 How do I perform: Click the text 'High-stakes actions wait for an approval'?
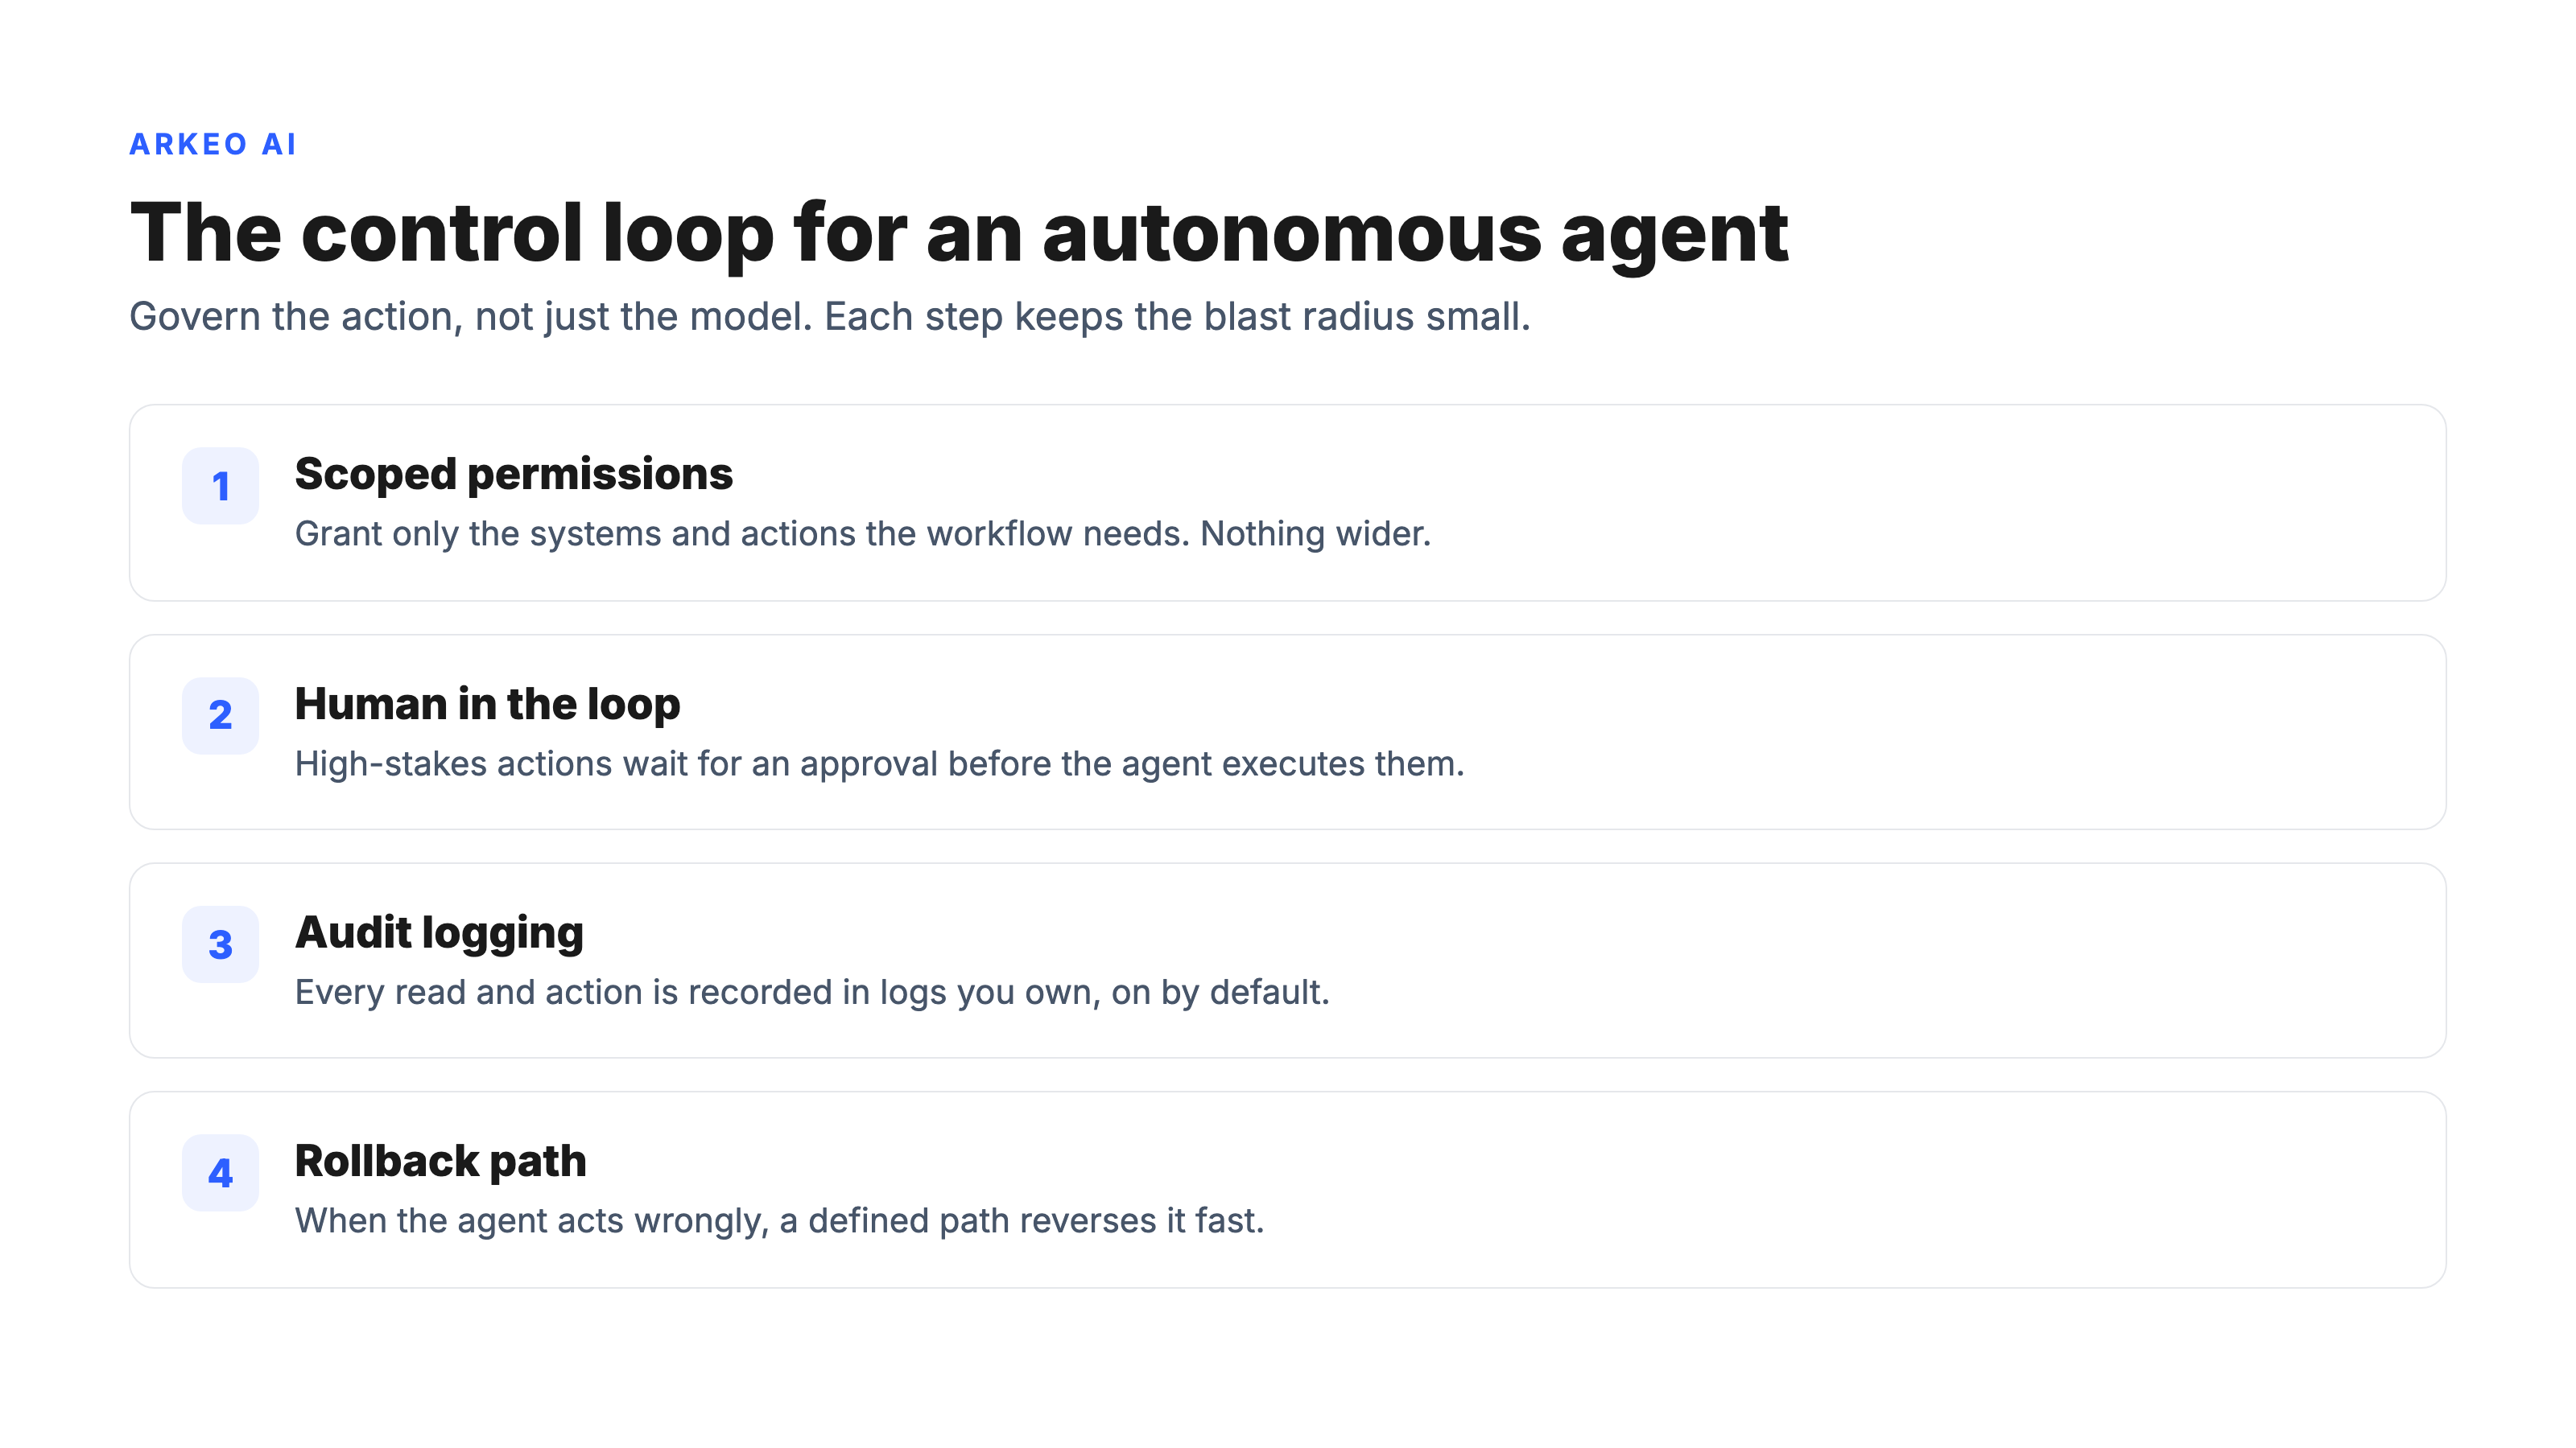click(x=617, y=764)
